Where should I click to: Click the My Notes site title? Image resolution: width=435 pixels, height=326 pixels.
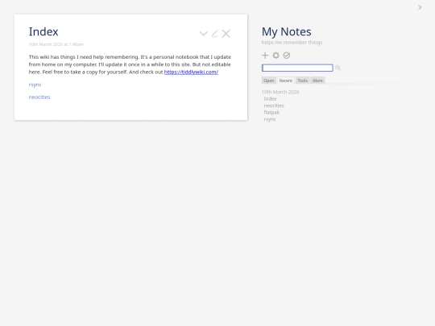(286, 31)
